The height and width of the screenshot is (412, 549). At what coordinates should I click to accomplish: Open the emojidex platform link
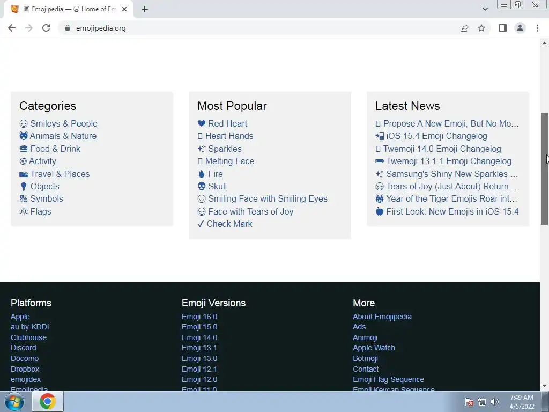[26, 379]
